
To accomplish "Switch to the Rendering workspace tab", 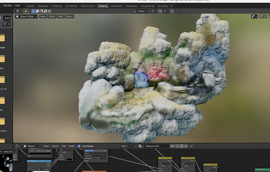I will tap(131, 6).
